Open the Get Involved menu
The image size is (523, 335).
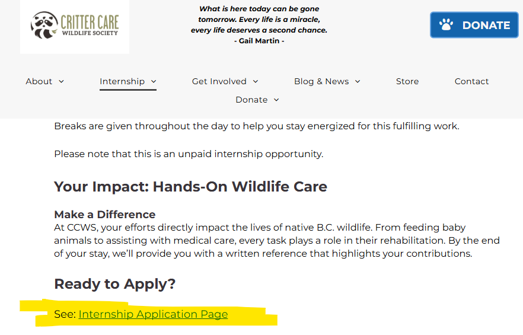click(x=219, y=81)
